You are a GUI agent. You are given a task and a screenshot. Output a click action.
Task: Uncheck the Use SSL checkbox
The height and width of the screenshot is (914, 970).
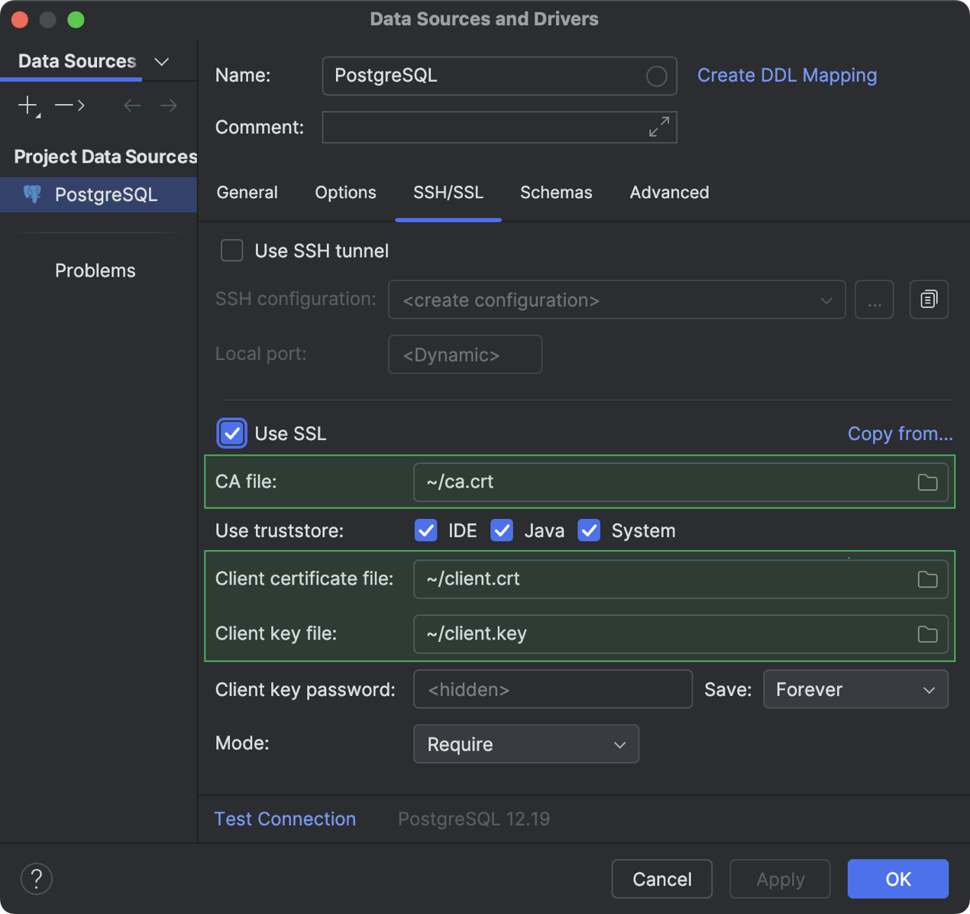[x=232, y=433]
